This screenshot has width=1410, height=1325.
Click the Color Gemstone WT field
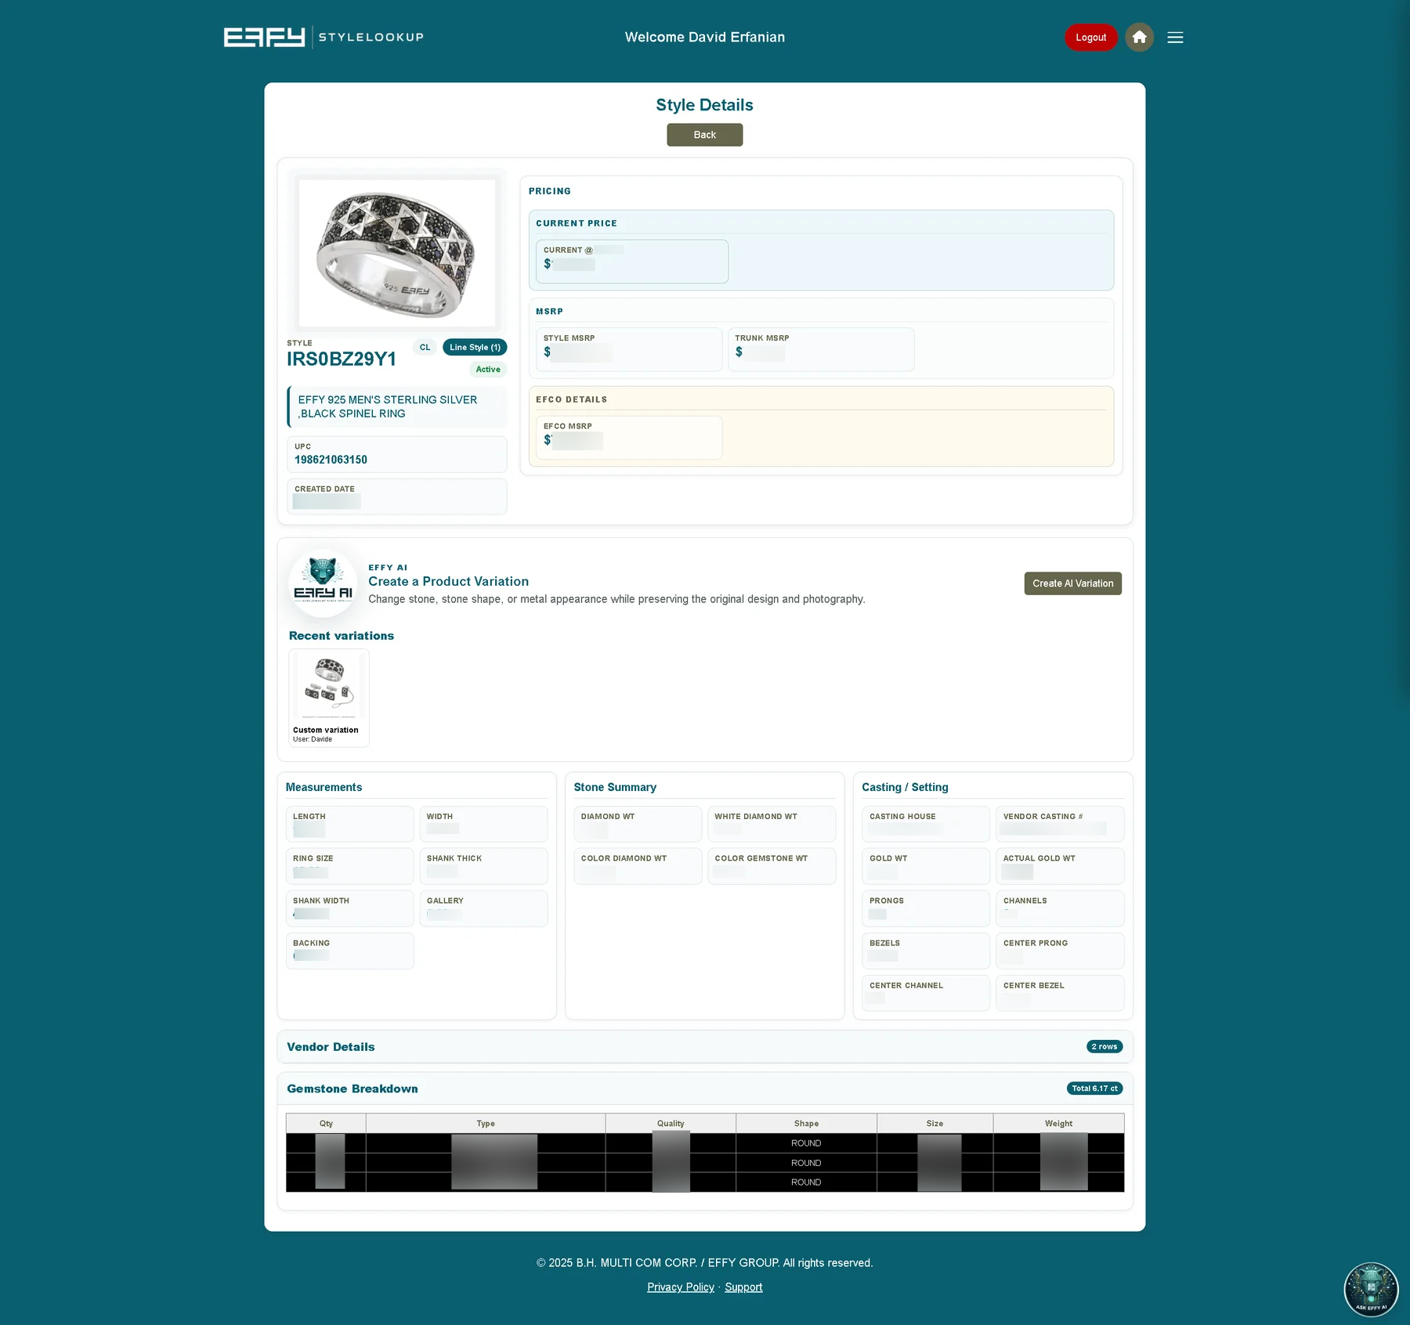[772, 866]
